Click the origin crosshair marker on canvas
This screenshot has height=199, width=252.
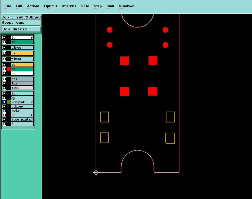click(x=96, y=173)
